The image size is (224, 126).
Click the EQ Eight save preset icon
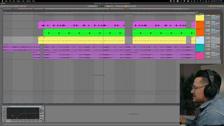(x=43, y=107)
